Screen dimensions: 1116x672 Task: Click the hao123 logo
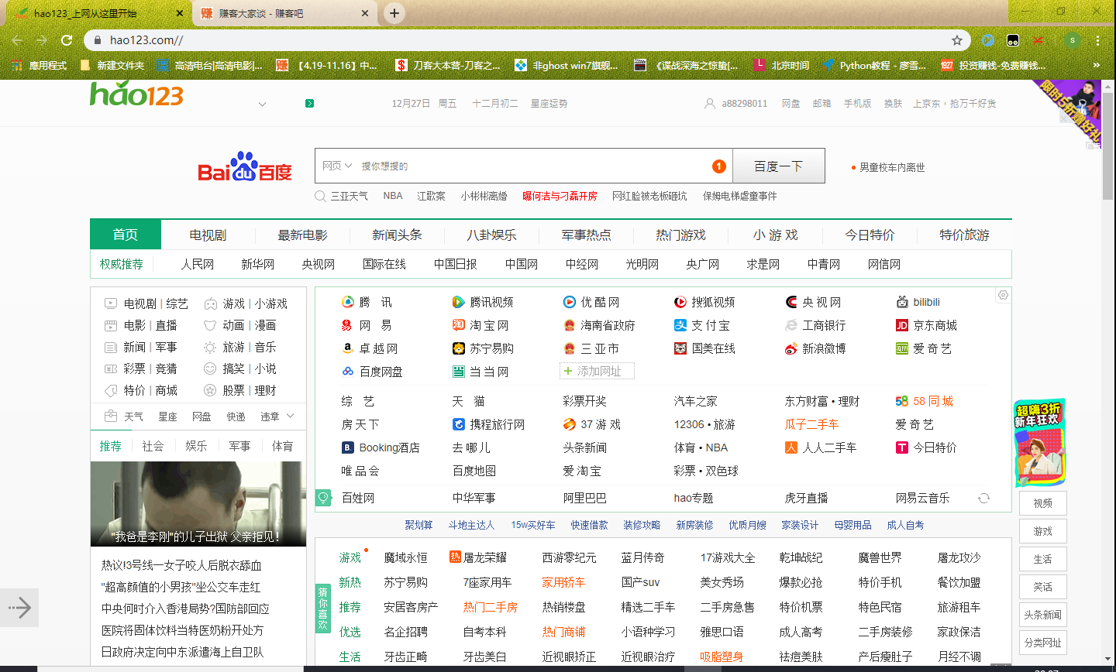(136, 94)
